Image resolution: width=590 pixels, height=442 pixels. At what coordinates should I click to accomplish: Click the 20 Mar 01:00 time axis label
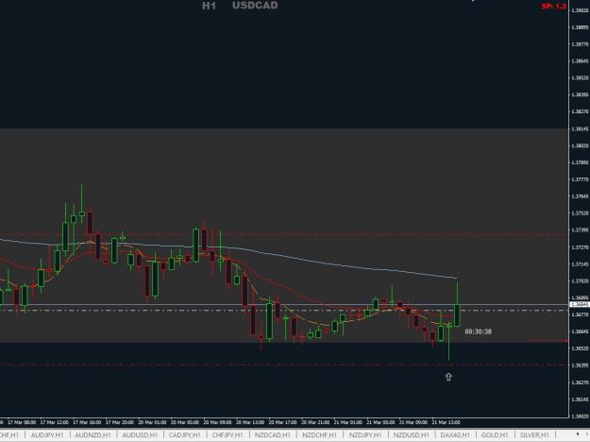152,422
